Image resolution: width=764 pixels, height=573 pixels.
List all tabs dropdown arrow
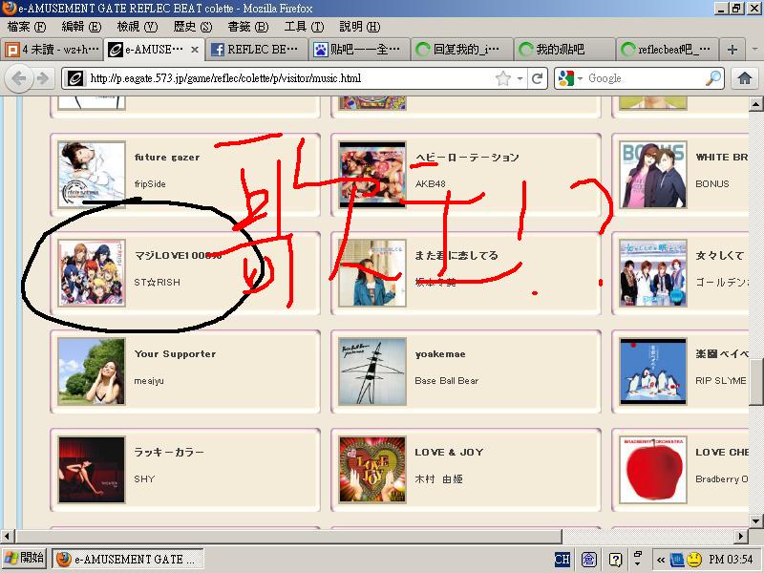pos(754,50)
